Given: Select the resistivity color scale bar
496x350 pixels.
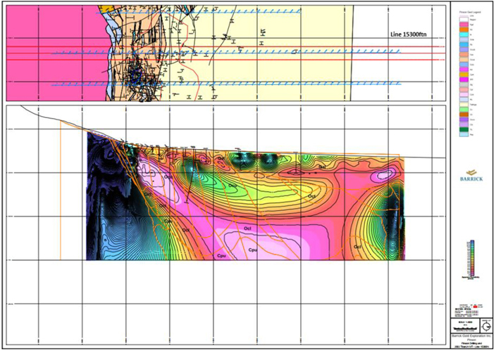Looking at the screenshot, I should (x=473, y=256).
